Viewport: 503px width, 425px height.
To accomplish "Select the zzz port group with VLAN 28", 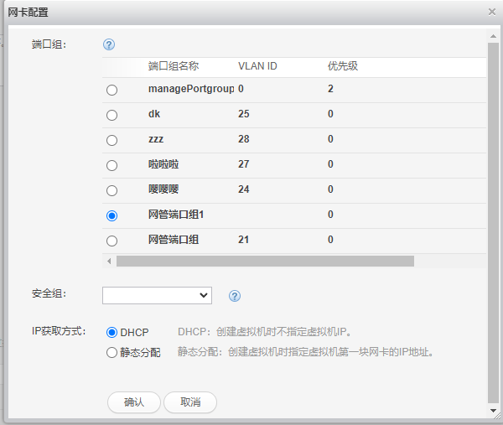I will [x=111, y=140].
